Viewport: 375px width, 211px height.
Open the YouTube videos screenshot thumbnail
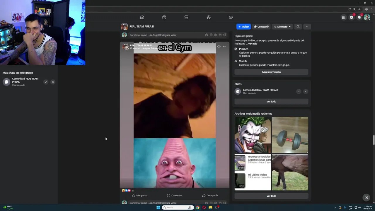tap(253, 172)
